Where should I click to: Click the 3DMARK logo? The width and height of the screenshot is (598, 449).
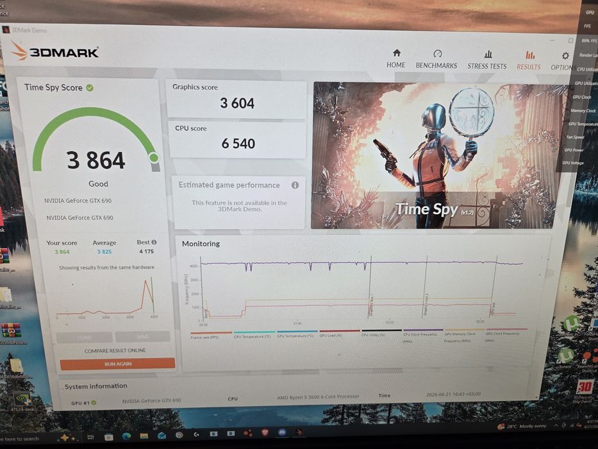click(x=55, y=51)
